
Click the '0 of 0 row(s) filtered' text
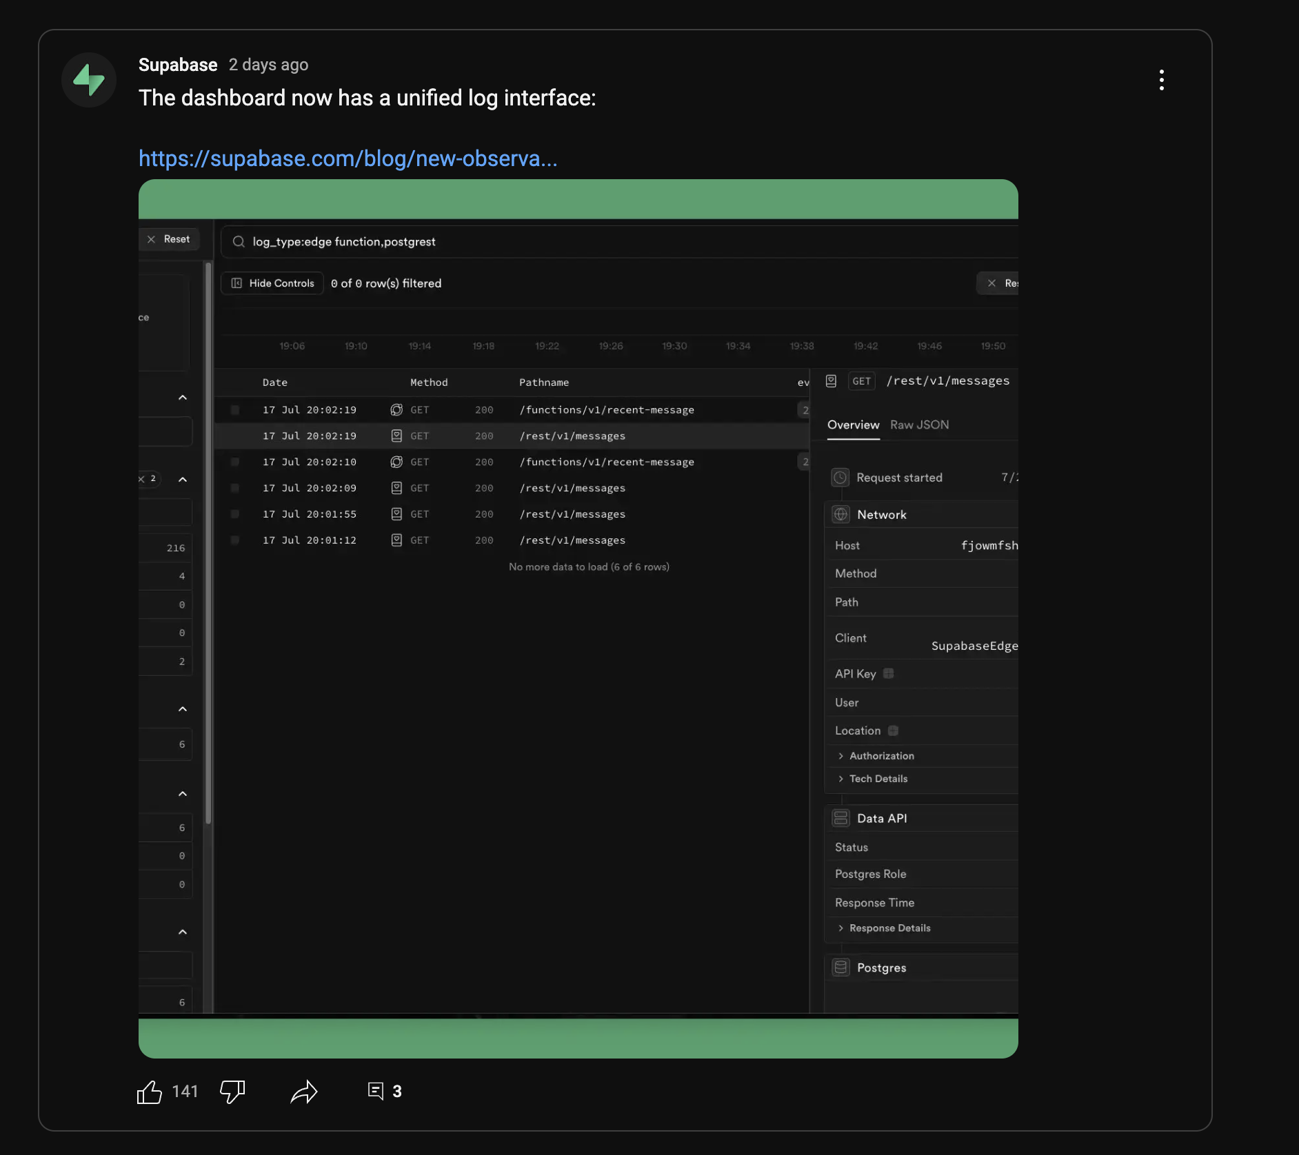pos(386,283)
